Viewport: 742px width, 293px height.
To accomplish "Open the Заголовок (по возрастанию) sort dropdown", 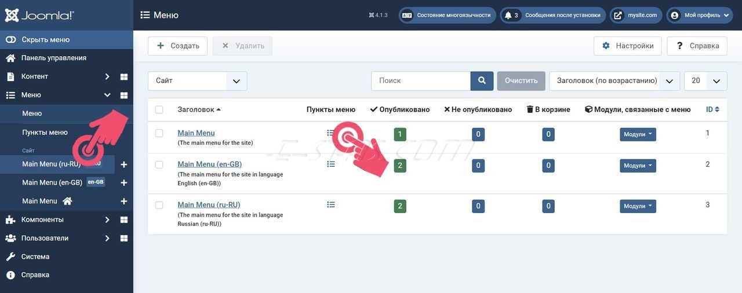I will point(614,81).
